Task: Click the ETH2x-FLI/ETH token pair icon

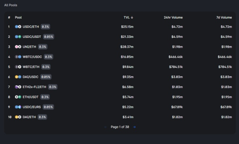Action: [x=18, y=87]
